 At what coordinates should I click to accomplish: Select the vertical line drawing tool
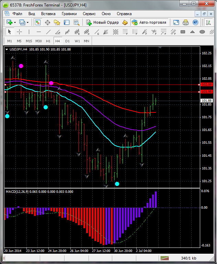29,32
